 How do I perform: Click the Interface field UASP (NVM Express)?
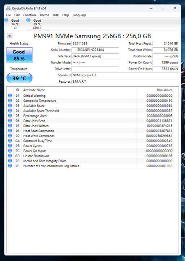(95, 56)
